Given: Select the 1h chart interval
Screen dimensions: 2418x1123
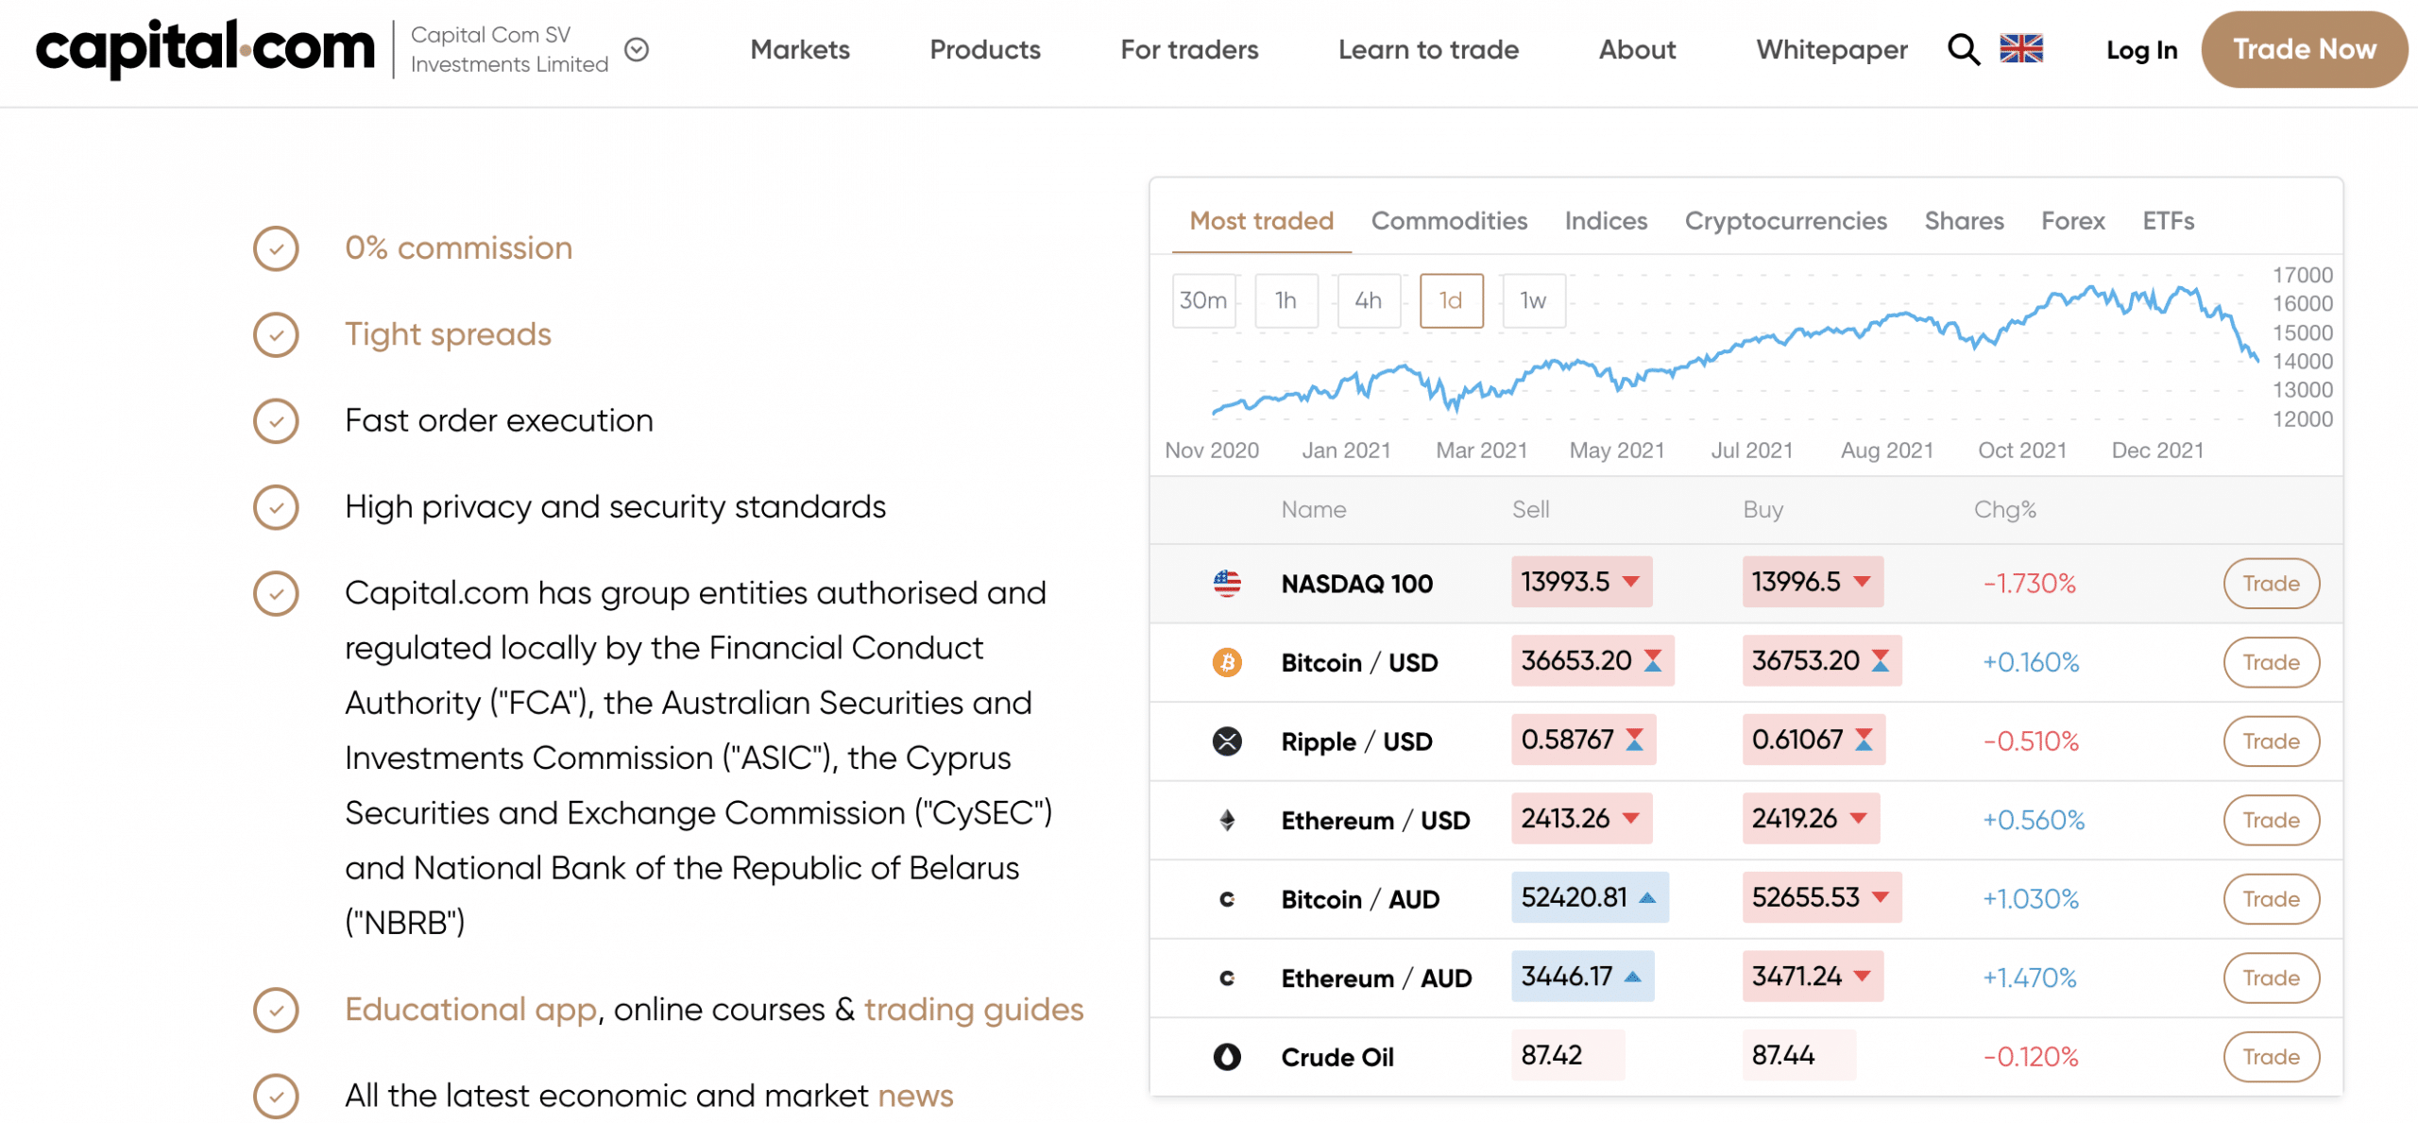Looking at the screenshot, I should [1286, 300].
